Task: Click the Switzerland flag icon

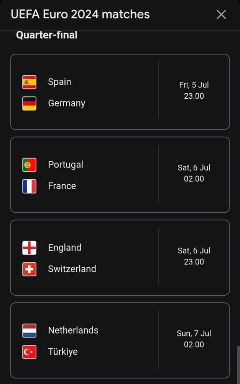Action: (30, 269)
